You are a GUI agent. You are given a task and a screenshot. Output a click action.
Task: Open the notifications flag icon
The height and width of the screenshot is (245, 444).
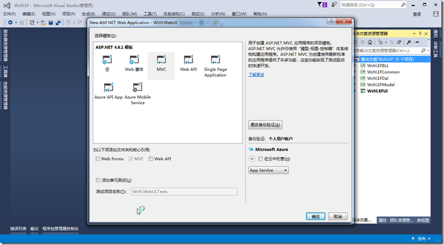(322, 4)
